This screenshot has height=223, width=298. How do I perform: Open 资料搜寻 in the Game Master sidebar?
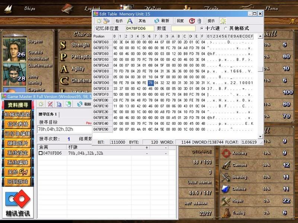point(18,105)
